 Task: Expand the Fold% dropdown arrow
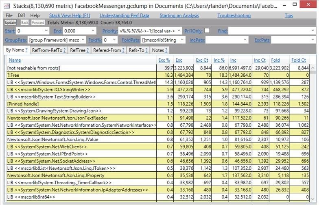(114, 40)
